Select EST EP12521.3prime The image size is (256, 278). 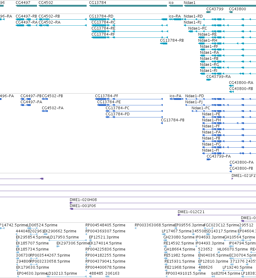click(x=90, y=240)
